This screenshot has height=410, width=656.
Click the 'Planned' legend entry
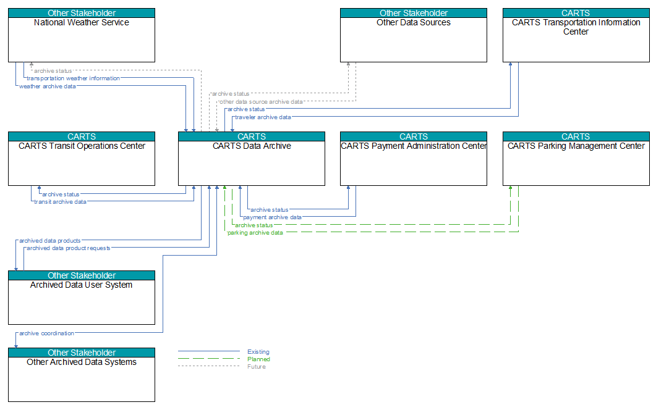pos(258,359)
